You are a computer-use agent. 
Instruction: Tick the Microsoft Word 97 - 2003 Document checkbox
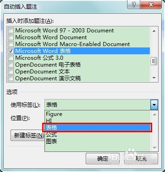11,31
